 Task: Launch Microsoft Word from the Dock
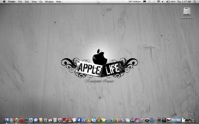[x=109, y=120]
